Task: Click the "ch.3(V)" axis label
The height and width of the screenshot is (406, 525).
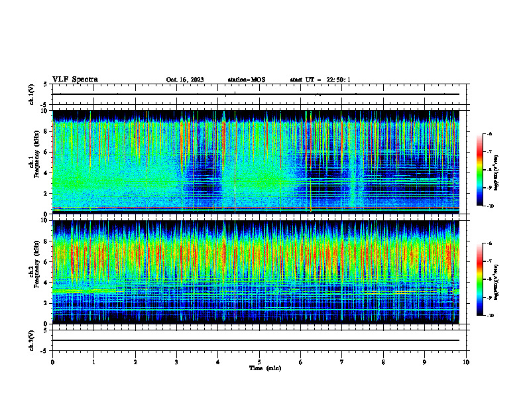Action: coord(31,340)
